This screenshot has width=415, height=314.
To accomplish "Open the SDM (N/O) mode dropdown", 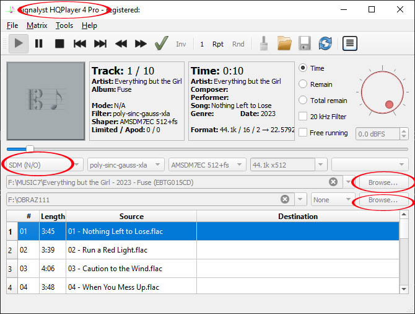I will 44,164.
